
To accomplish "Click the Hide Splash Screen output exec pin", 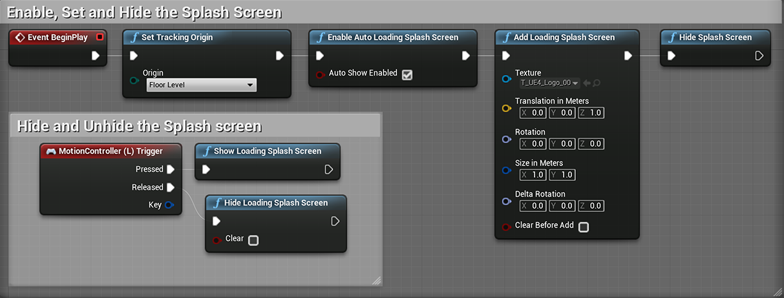I will [759, 56].
